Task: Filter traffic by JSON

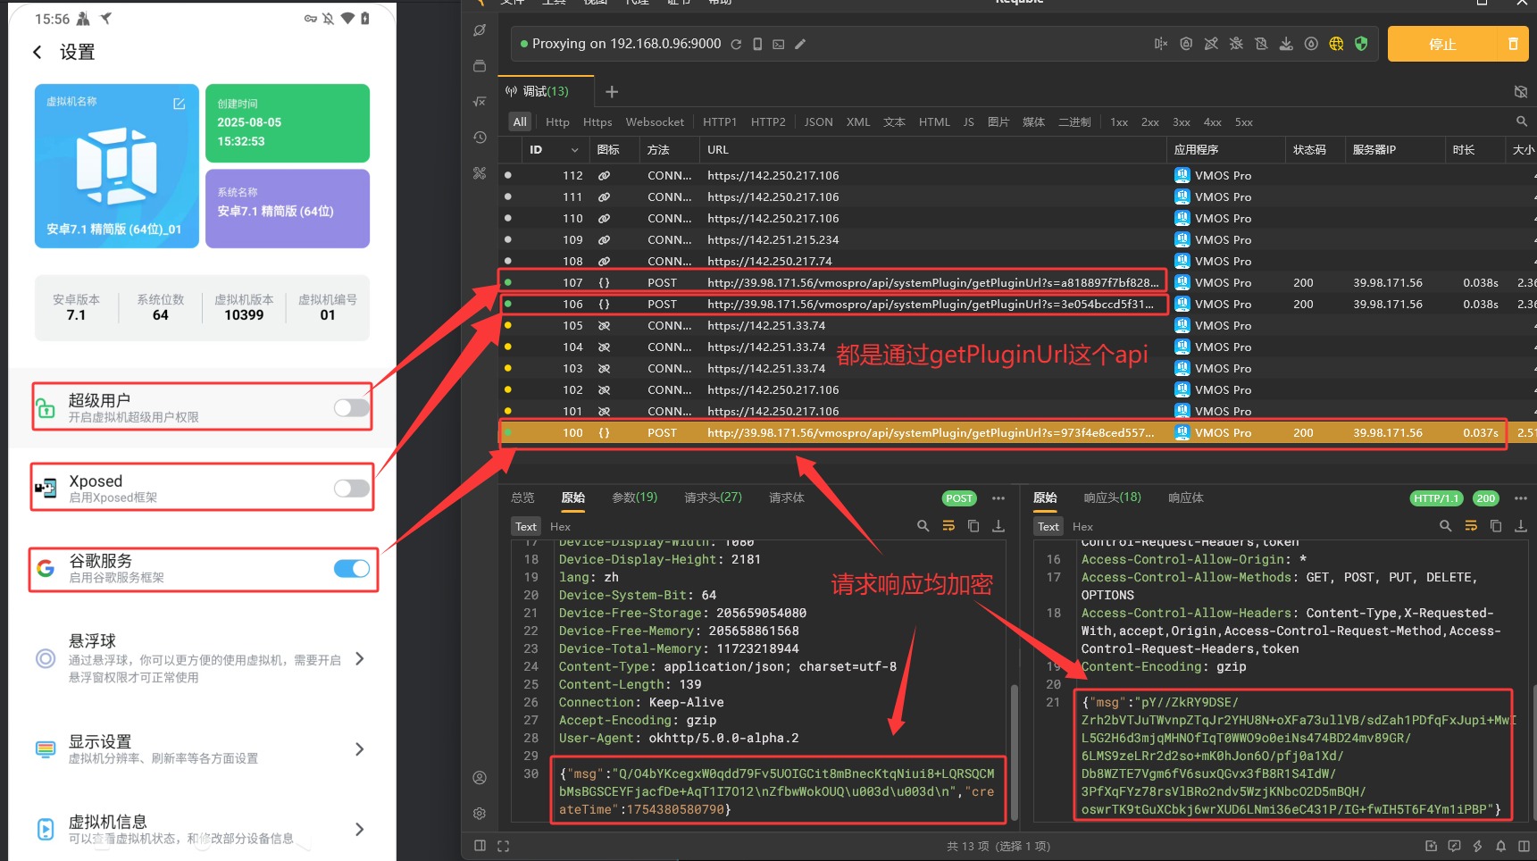Action: click(x=818, y=122)
